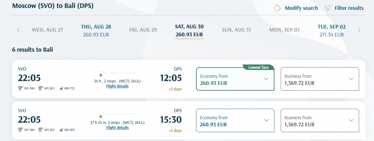Select Sat, Aug 30 date tab
374x141 pixels.
pos(190,31)
